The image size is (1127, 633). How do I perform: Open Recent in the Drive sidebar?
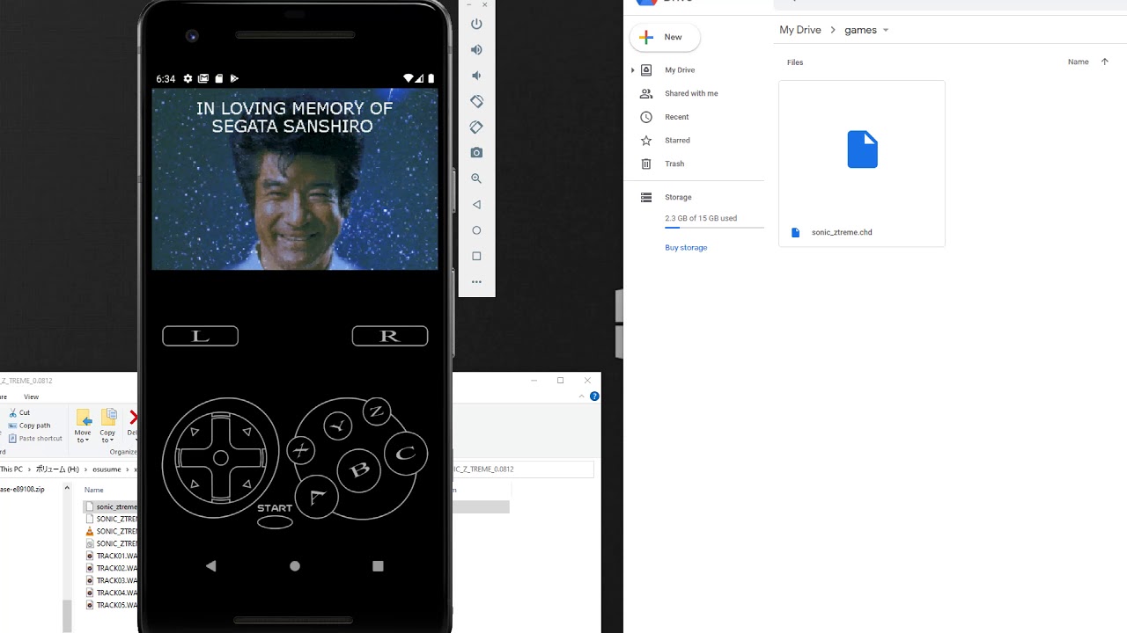tap(676, 117)
